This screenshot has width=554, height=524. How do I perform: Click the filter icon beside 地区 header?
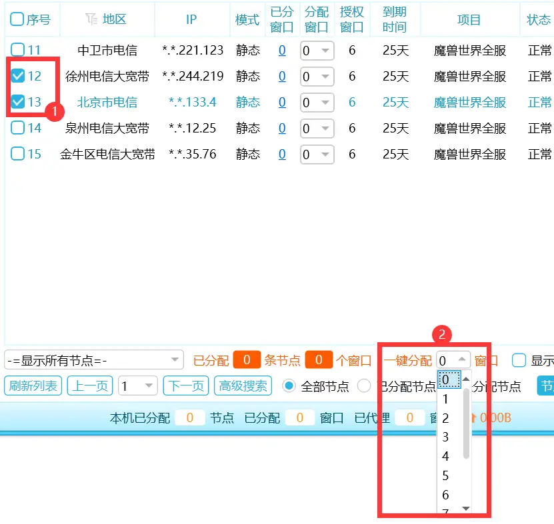tap(91, 19)
